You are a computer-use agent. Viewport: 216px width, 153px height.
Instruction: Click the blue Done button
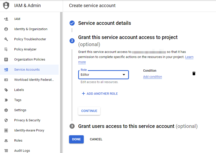[76, 139]
